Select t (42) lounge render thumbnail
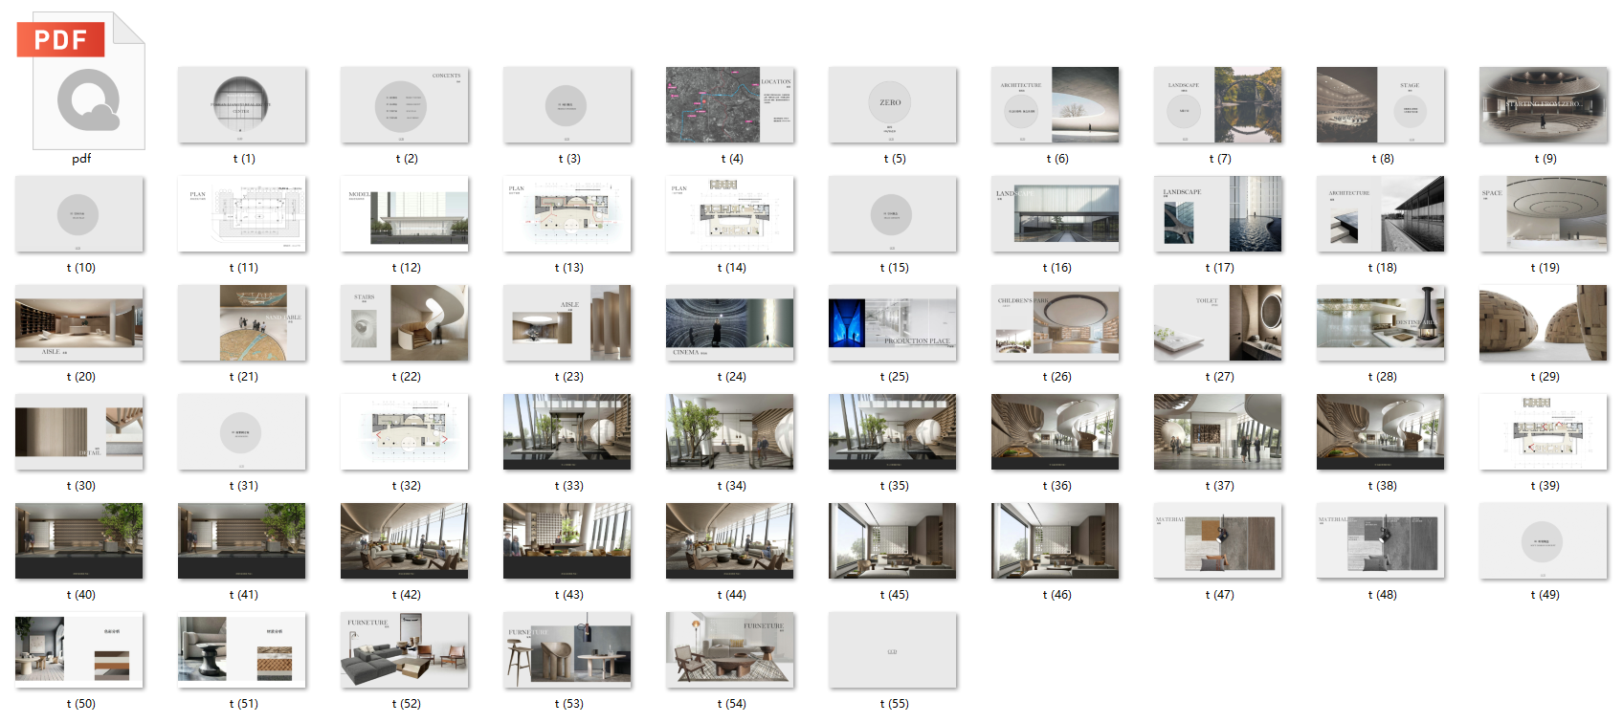Viewport: 1623px width, 723px height. pos(405,541)
